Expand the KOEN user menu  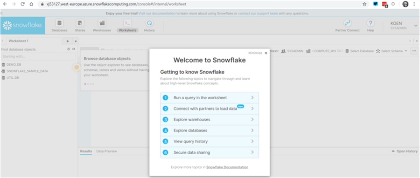(x=416, y=26)
